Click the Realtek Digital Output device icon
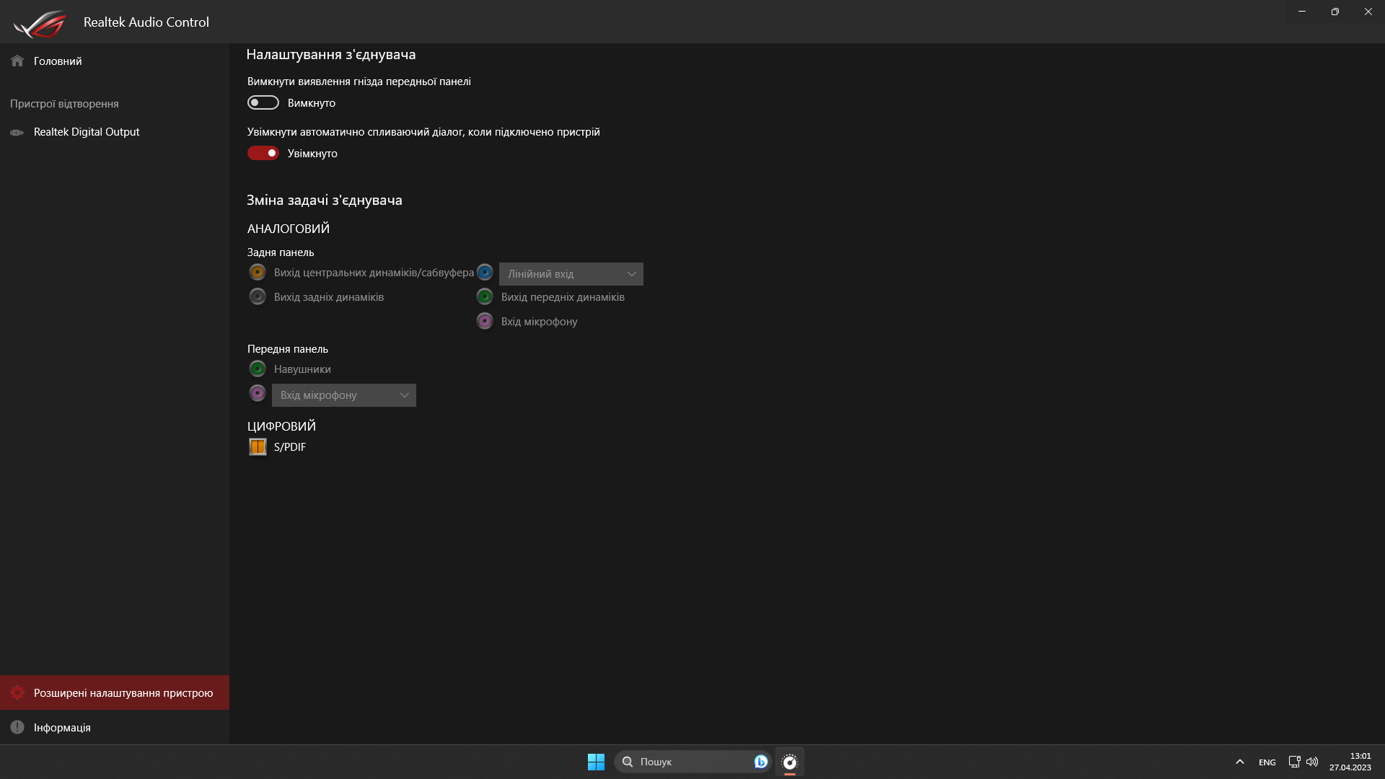The height and width of the screenshot is (779, 1385). coord(17,132)
